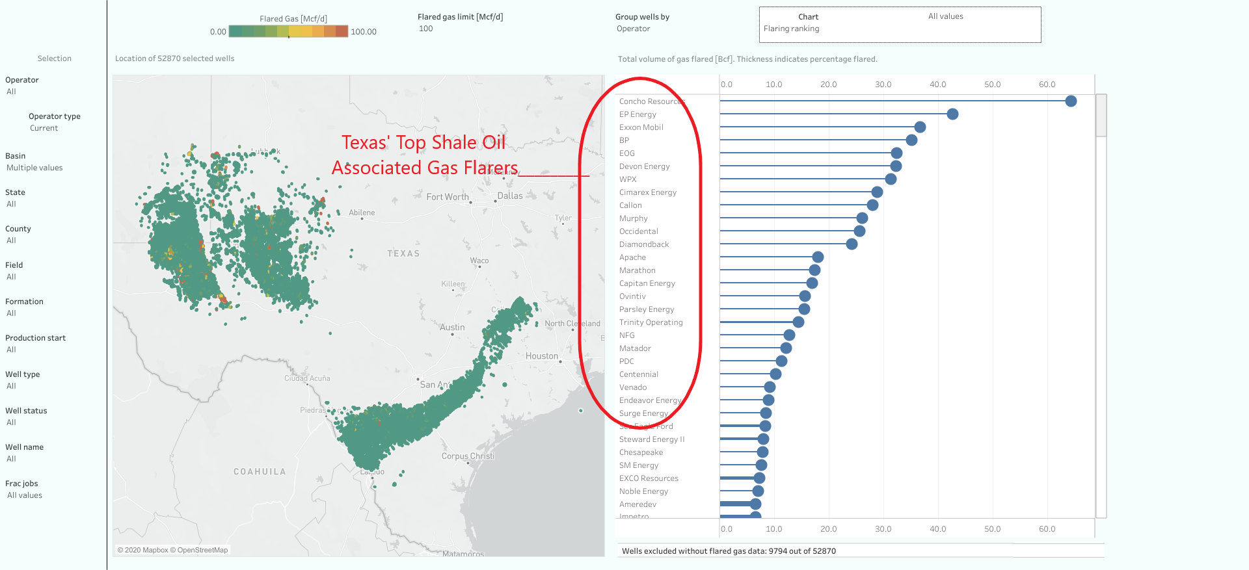The width and height of the screenshot is (1249, 570).
Task: Select the Murphy data point
Action: click(x=862, y=218)
